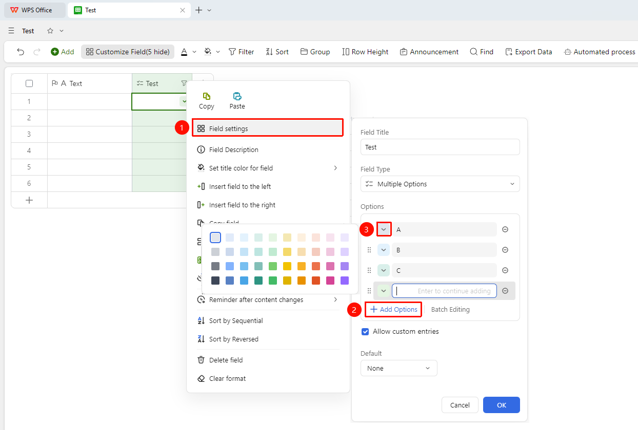Click the Redo arrow icon
This screenshot has height=430, width=638.
pos(37,52)
